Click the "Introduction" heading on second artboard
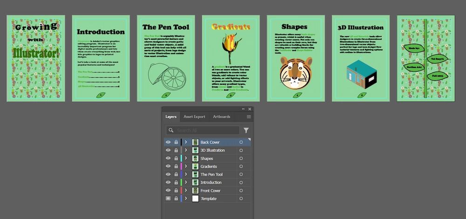The width and height of the screenshot is (466, 219). pyautogui.click(x=101, y=32)
